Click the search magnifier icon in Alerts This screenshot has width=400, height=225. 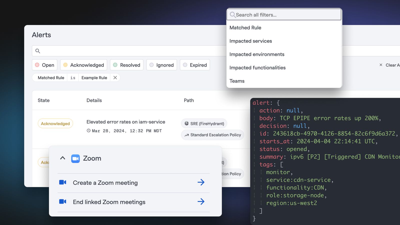38,51
